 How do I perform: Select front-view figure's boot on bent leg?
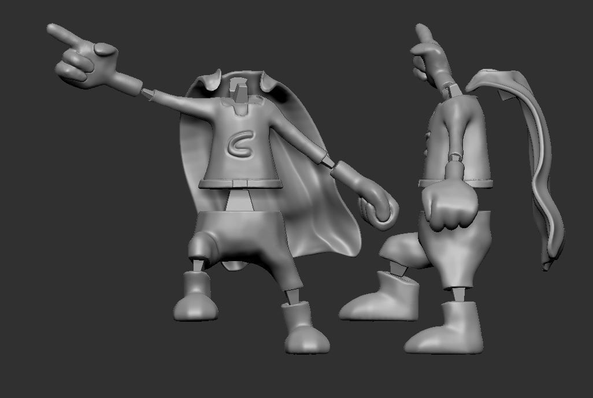tap(195, 296)
